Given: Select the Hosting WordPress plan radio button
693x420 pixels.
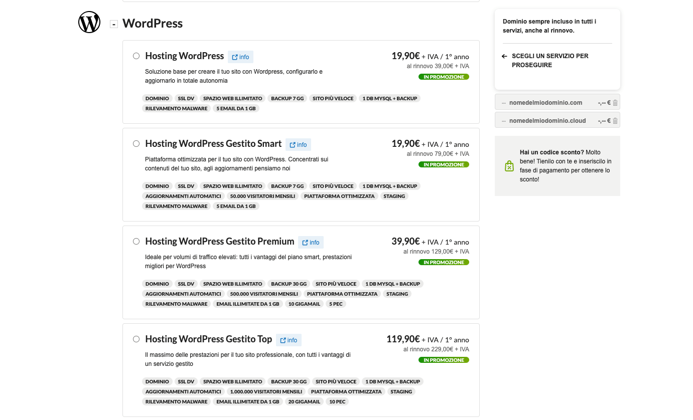Looking at the screenshot, I should click(x=136, y=56).
